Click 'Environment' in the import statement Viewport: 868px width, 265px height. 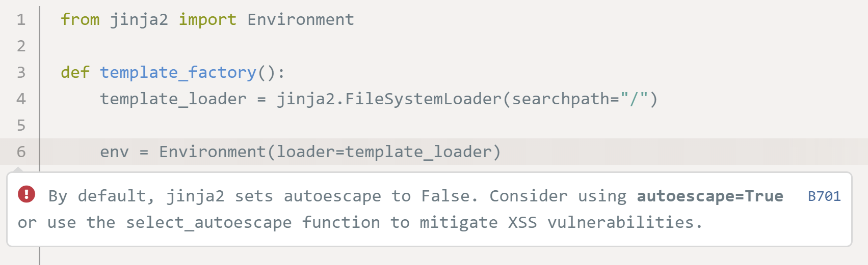pos(301,20)
